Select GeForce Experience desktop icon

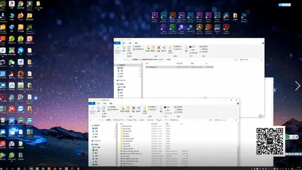point(30,29)
